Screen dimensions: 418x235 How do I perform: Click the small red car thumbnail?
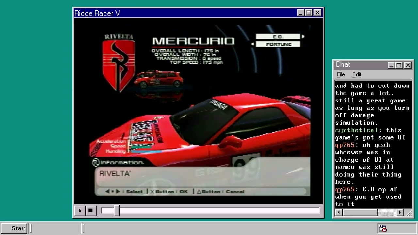159,79
